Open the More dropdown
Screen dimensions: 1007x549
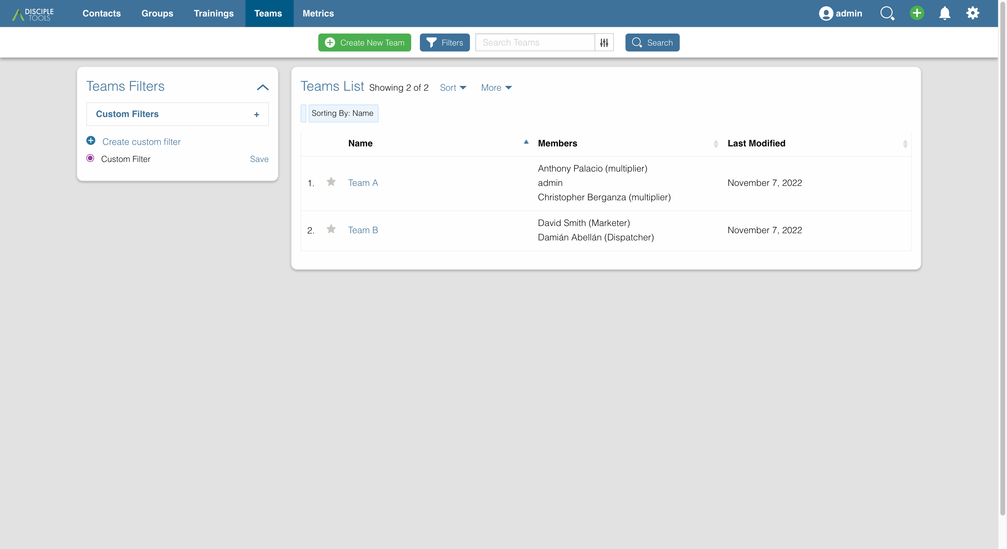[497, 88]
